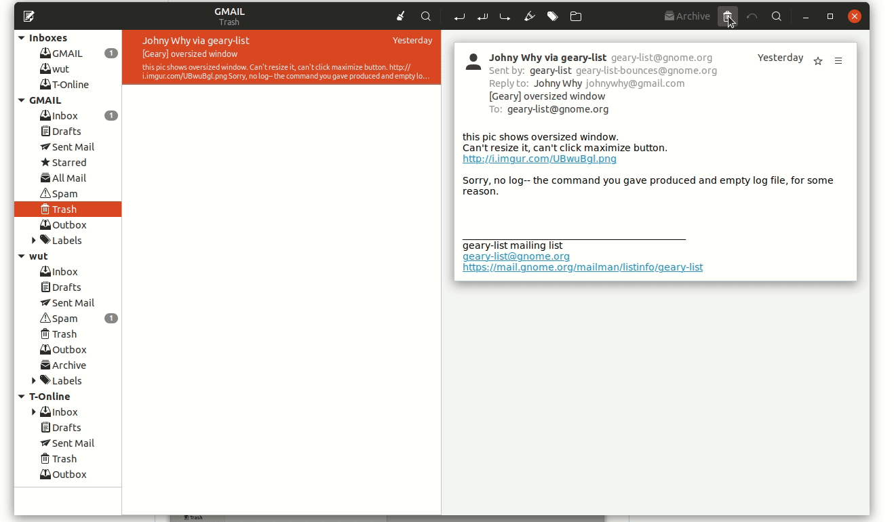The height and width of the screenshot is (522, 894).
Task: Star the message from Johny Why
Action: tap(818, 61)
